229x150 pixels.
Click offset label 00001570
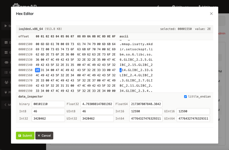26,80
